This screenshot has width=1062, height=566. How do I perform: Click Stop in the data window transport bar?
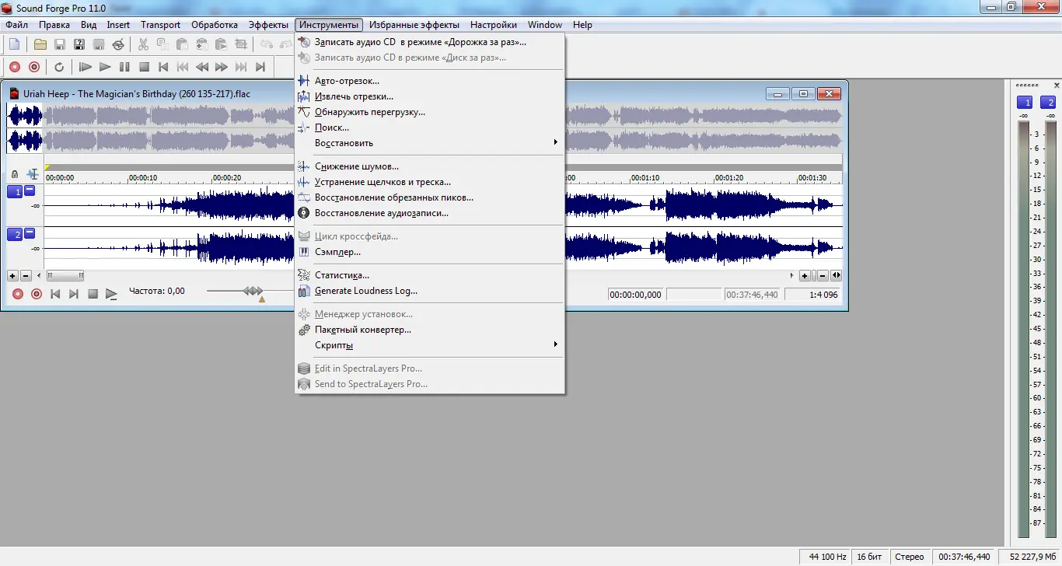(x=93, y=294)
